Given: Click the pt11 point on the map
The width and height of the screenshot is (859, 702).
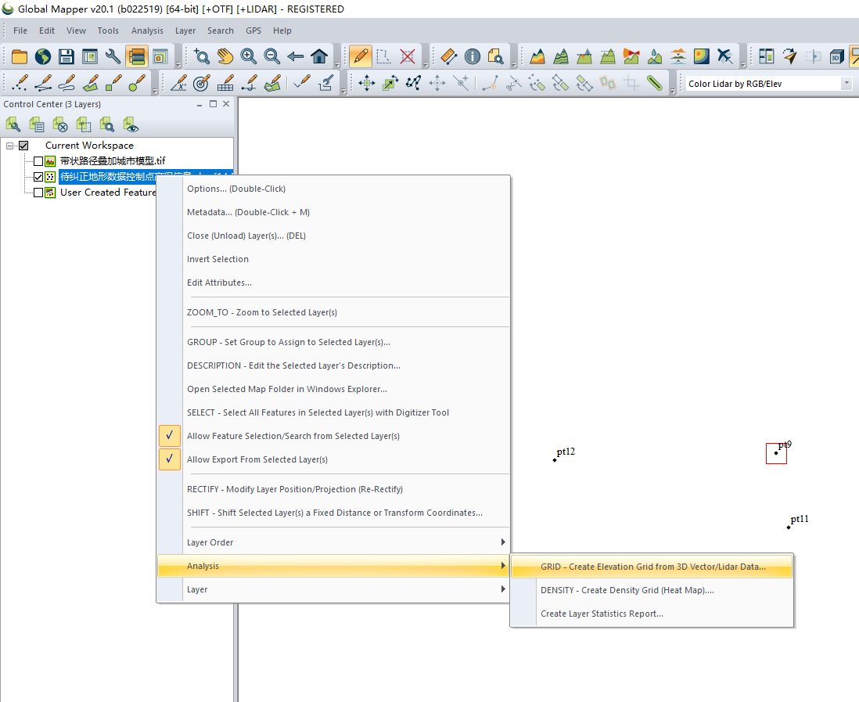Looking at the screenshot, I should tap(789, 527).
